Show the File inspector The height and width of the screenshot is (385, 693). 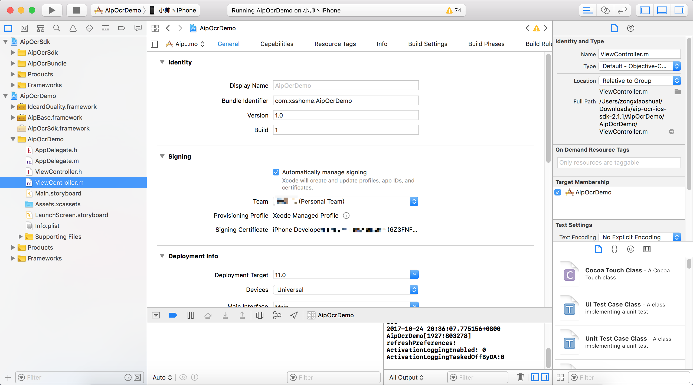[614, 28]
